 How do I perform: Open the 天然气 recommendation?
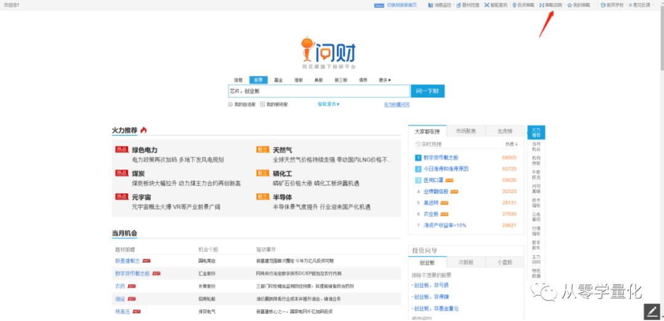coord(282,150)
